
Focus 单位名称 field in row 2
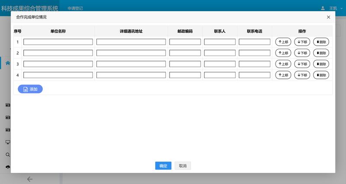58,53
